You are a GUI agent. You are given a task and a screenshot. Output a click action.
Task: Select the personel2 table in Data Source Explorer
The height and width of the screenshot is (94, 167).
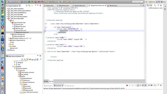pyautogui.click(x=28, y=88)
